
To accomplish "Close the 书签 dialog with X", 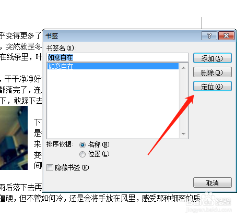I will pyautogui.click(x=226, y=36).
